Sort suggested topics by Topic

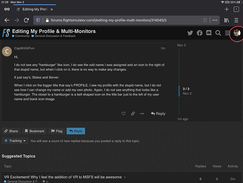point(8,166)
